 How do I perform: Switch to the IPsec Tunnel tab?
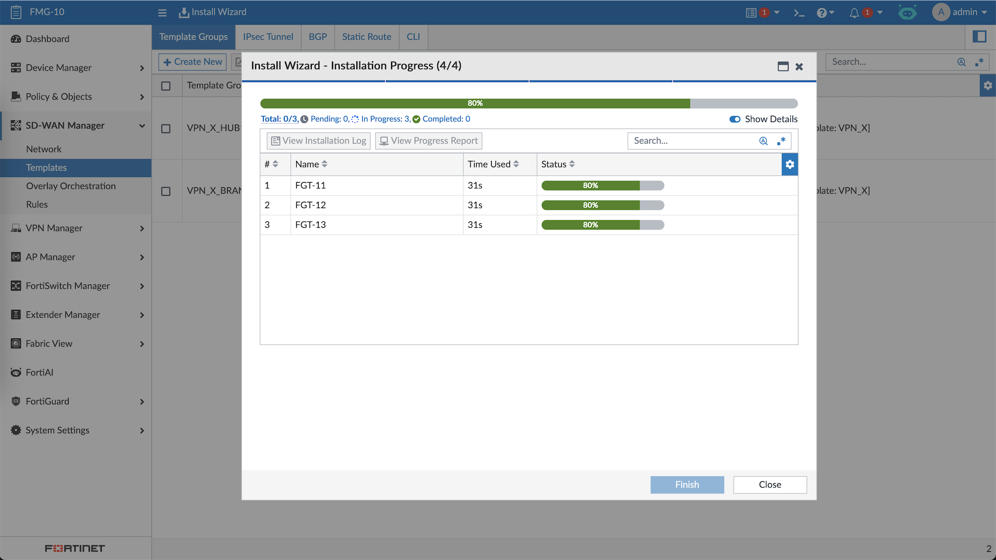pos(268,37)
